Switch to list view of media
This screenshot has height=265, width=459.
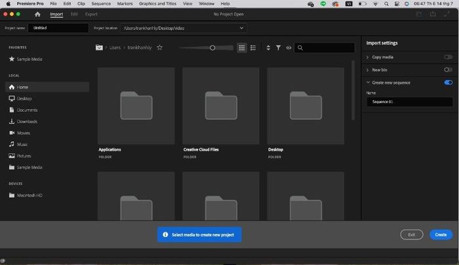point(253,48)
